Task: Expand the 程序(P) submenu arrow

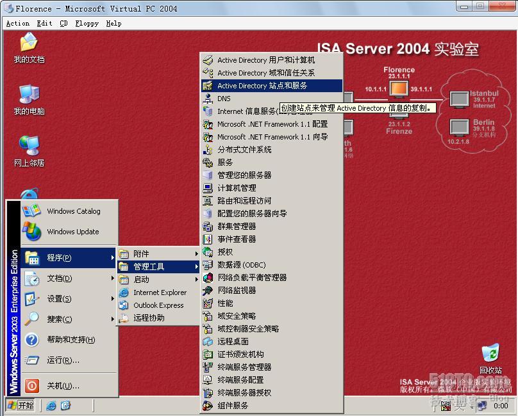Action: (x=112, y=258)
